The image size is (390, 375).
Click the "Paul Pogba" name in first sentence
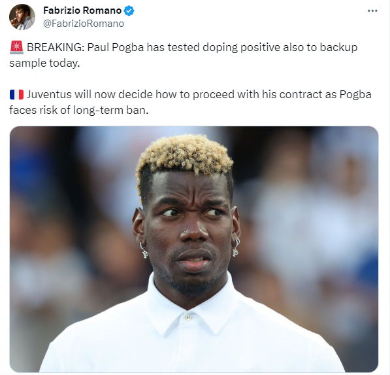pos(116,47)
